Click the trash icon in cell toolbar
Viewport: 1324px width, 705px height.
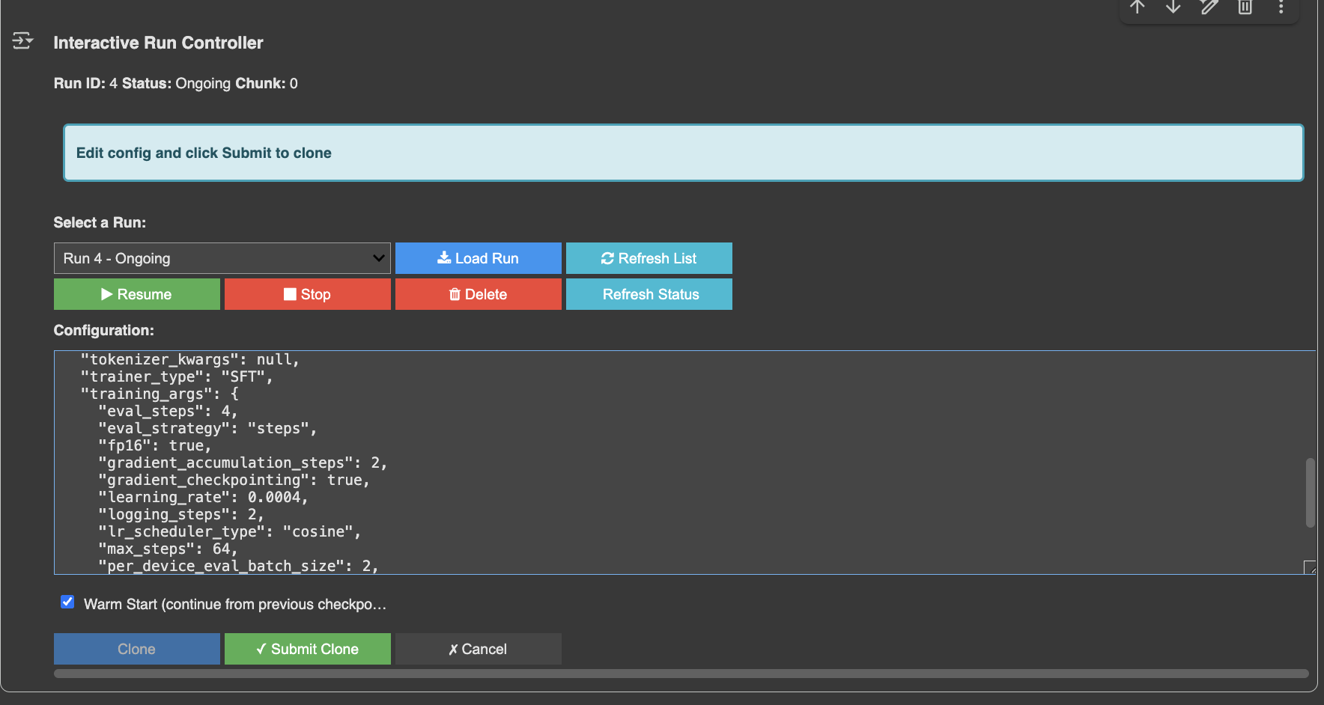pyautogui.click(x=1245, y=7)
